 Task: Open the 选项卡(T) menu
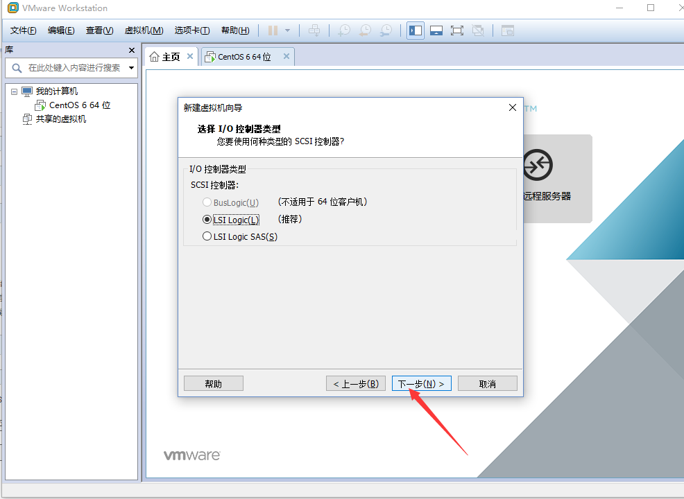point(192,30)
